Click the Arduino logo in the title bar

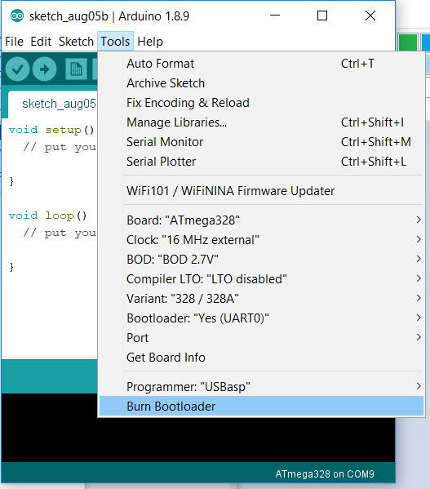[17, 16]
